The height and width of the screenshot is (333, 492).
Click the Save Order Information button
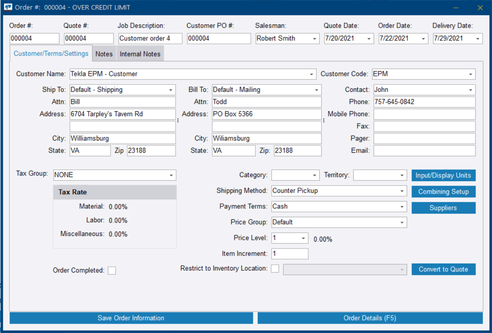point(131,318)
